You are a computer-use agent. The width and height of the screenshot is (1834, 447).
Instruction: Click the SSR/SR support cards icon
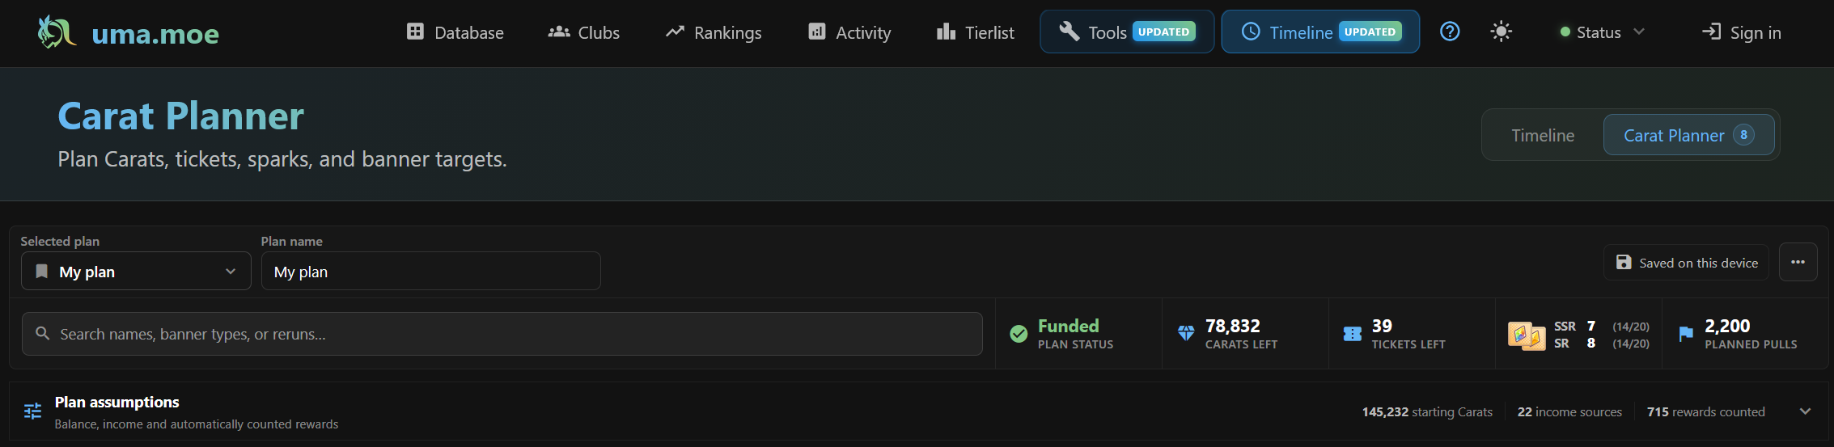click(x=1527, y=335)
